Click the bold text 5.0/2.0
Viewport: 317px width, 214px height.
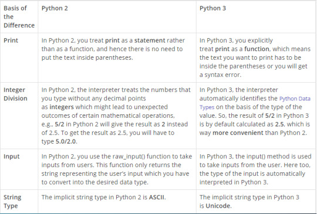(x=66, y=141)
